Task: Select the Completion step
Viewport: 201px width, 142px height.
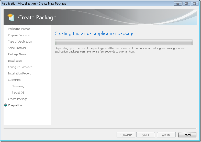Action: point(15,105)
